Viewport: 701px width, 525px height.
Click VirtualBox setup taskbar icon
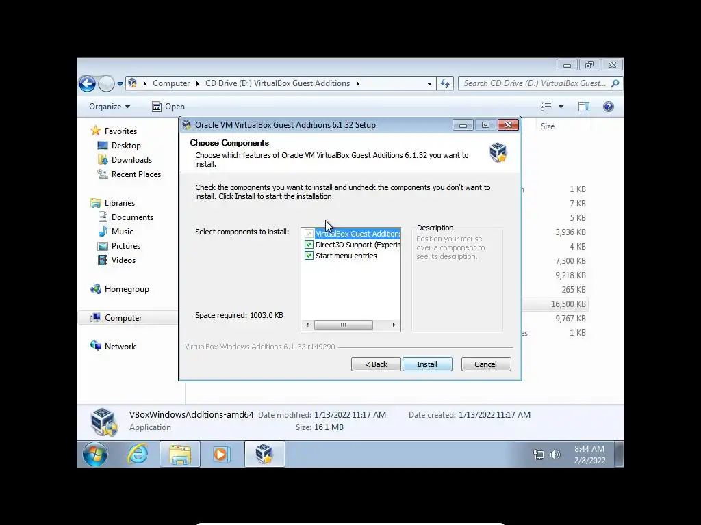tap(265, 455)
